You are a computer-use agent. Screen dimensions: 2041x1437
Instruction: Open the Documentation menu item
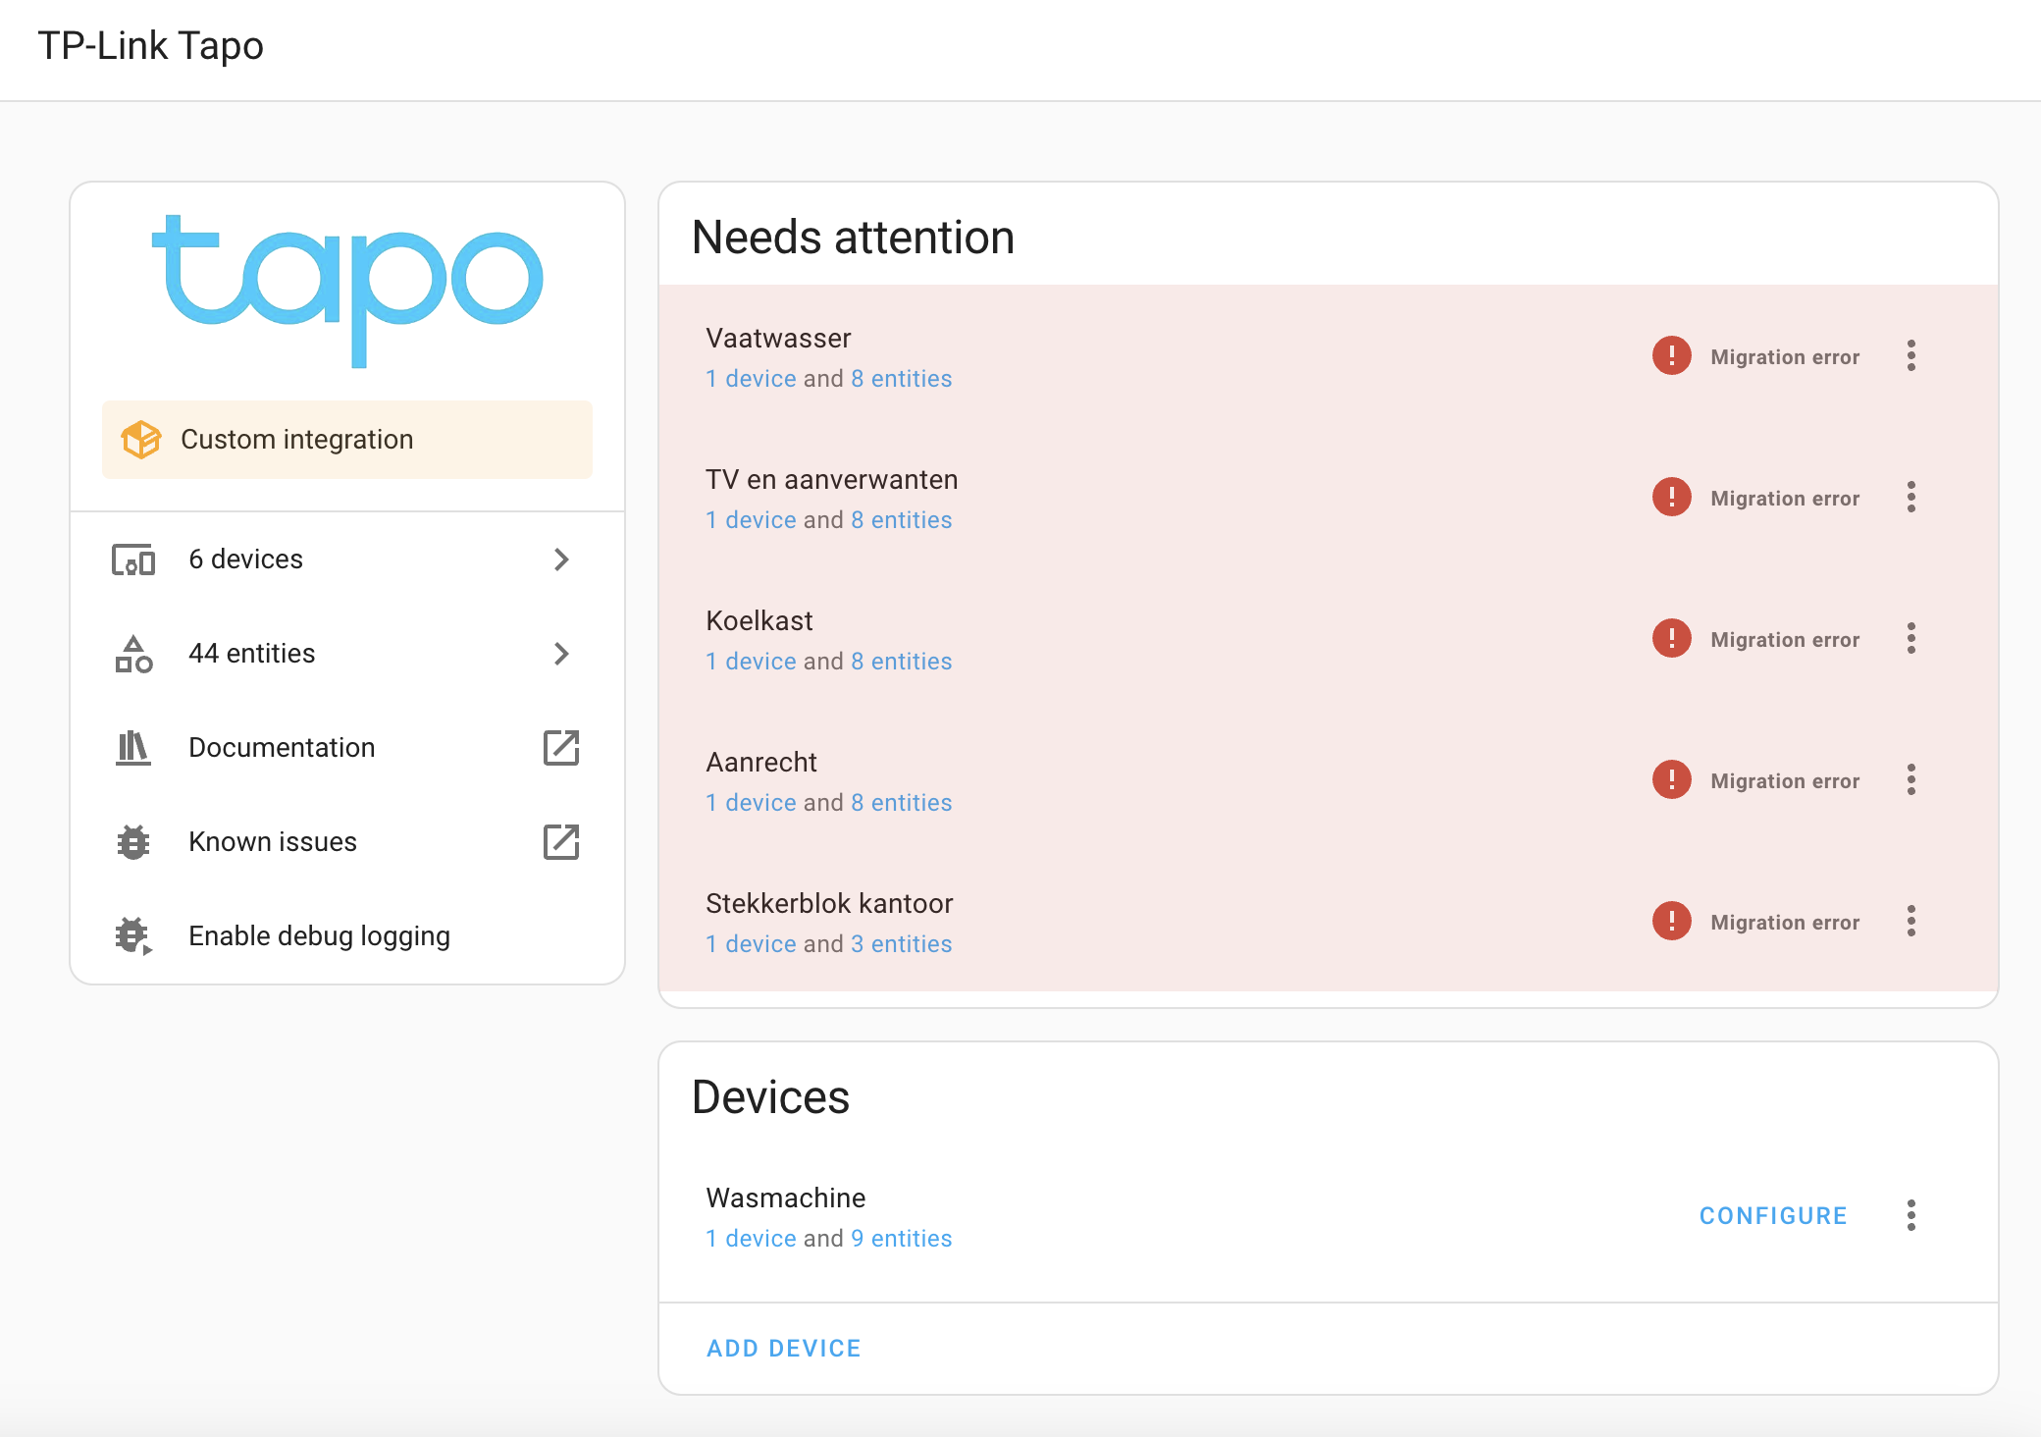282,748
